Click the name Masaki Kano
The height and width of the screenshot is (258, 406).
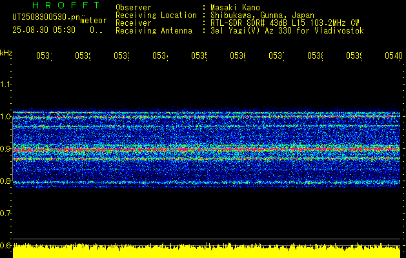[235, 7]
